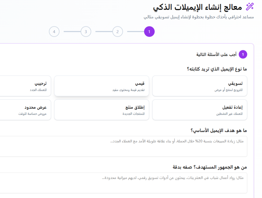The width and height of the screenshot is (262, 198).
Task: Choose the تسويقي email type card
Action: (x=200, y=86)
